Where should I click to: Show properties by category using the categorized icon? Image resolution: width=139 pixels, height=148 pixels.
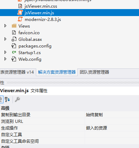coord(1,99)
